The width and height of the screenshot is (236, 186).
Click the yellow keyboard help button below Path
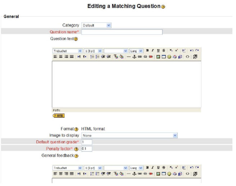59,115
